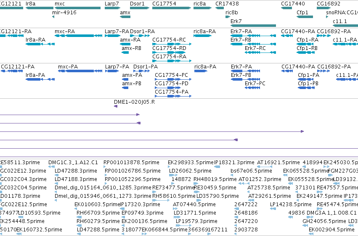This screenshot has width=358, height=236.
Task: Click the 'DMG1C.3_1.A12.C1' EST label
Action: [x=73, y=162]
